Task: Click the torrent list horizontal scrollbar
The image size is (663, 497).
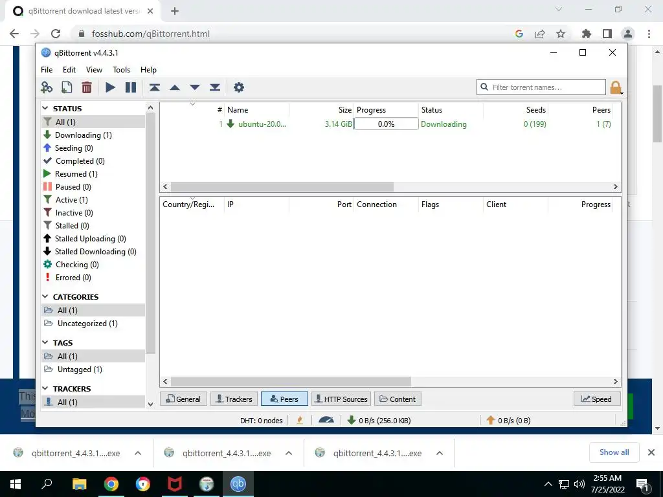Action: point(282,187)
